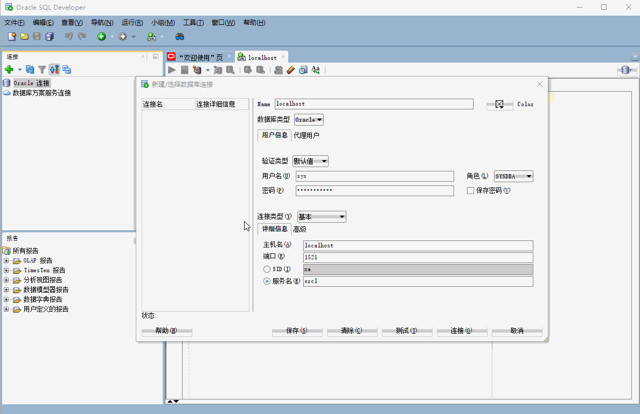Screen dimensions: 640x414
Task: Select the SID radio button
Action: [267, 269]
